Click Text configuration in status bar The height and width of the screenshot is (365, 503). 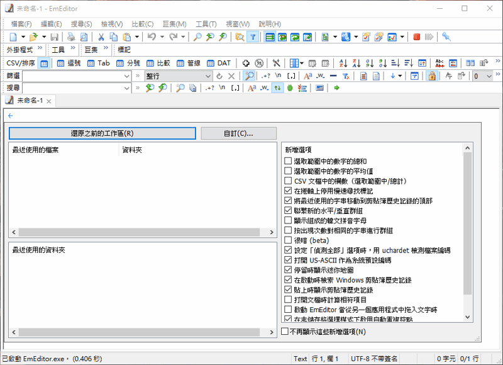pyautogui.click(x=301, y=359)
